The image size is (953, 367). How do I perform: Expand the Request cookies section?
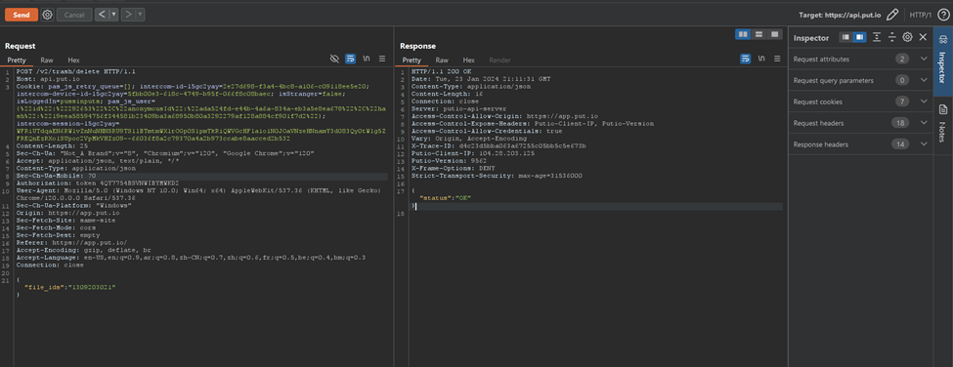point(860,102)
